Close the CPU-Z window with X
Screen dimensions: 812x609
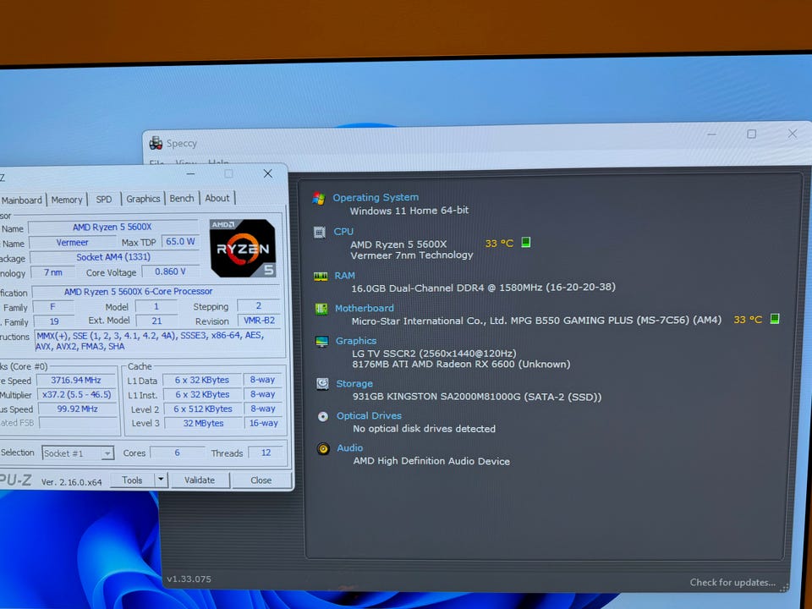click(x=268, y=173)
